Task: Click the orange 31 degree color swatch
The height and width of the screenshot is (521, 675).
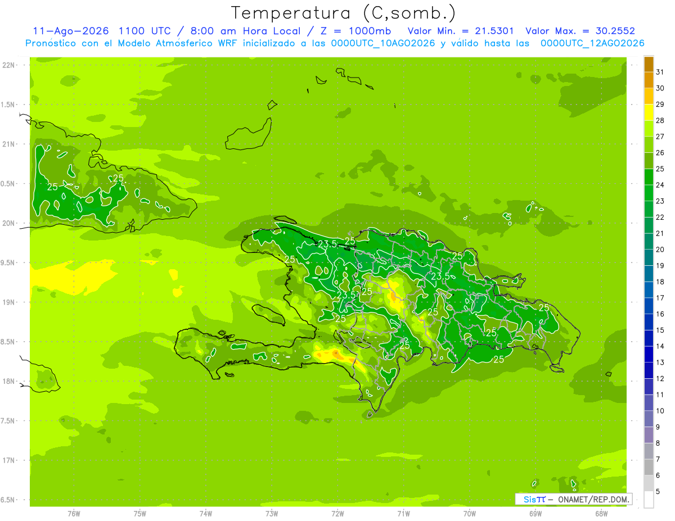Action: tap(649, 64)
